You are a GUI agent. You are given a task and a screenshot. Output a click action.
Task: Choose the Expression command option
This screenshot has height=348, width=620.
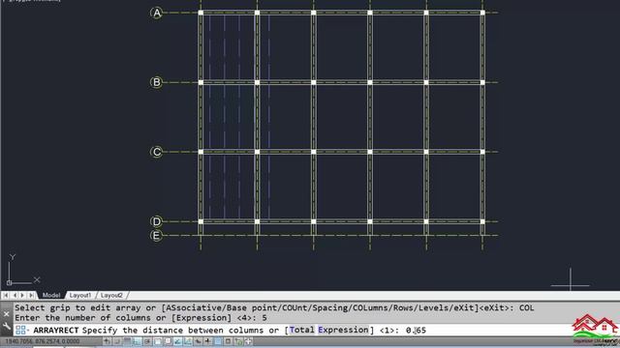(x=343, y=330)
